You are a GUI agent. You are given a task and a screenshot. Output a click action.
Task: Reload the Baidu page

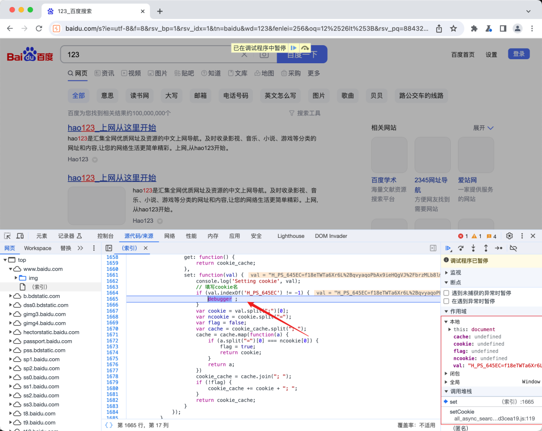39,28
